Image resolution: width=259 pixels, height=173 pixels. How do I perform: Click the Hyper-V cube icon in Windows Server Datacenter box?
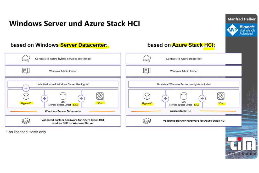click(x=26, y=96)
